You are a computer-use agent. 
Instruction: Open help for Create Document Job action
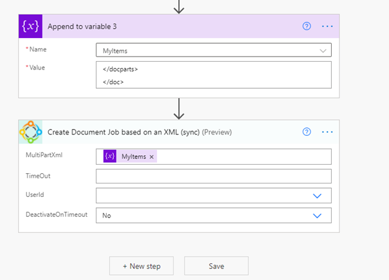click(307, 132)
